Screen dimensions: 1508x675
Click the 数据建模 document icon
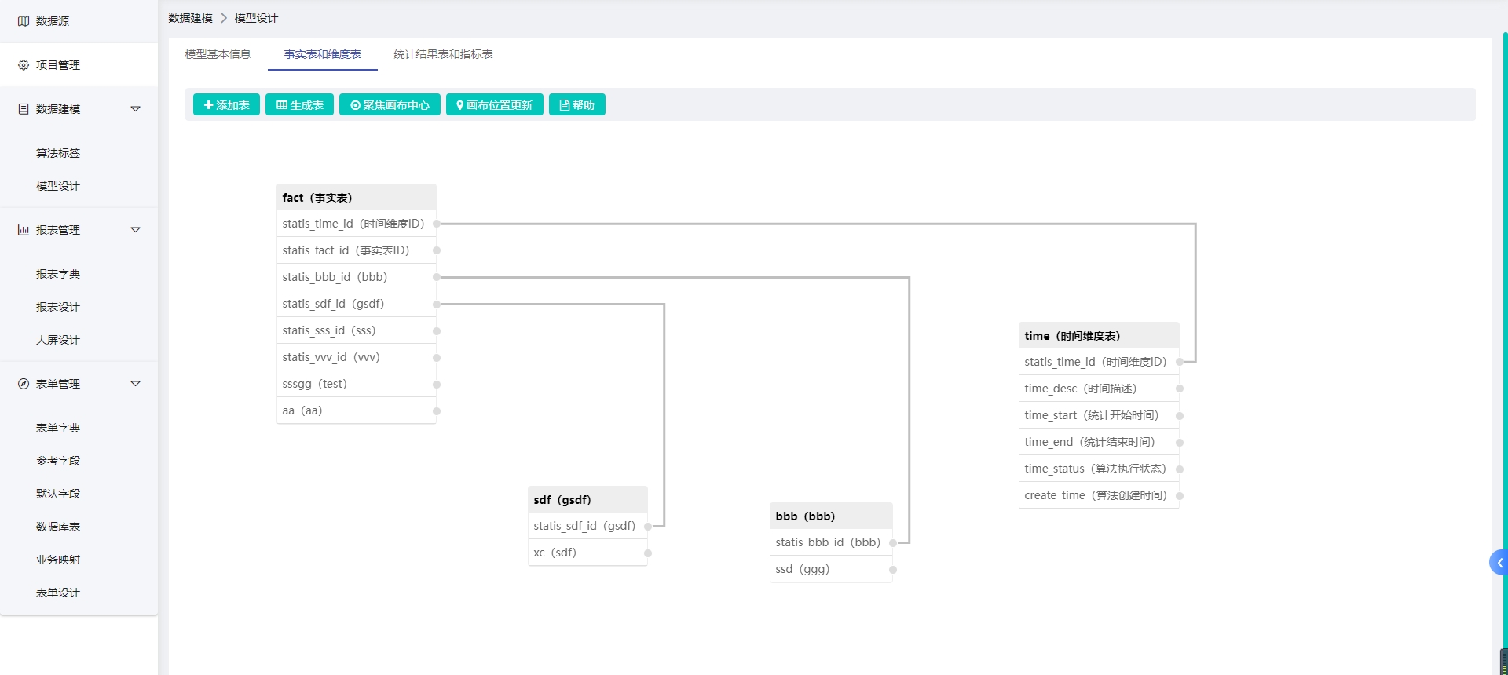[x=24, y=109]
